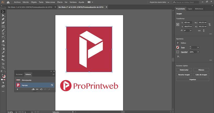This screenshot has height=113, width=214.
Task: Click the Recortar imagen button
Action: pyautogui.click(x=184, y=75)
